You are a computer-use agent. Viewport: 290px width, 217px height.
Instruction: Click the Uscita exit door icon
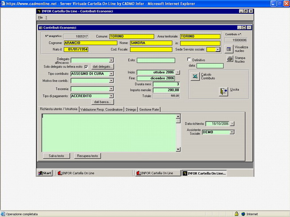(224, 91)
